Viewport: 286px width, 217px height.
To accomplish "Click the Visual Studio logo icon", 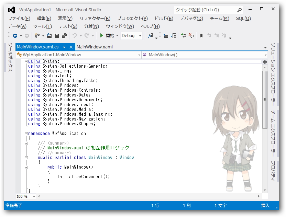I will click(12, 10).
